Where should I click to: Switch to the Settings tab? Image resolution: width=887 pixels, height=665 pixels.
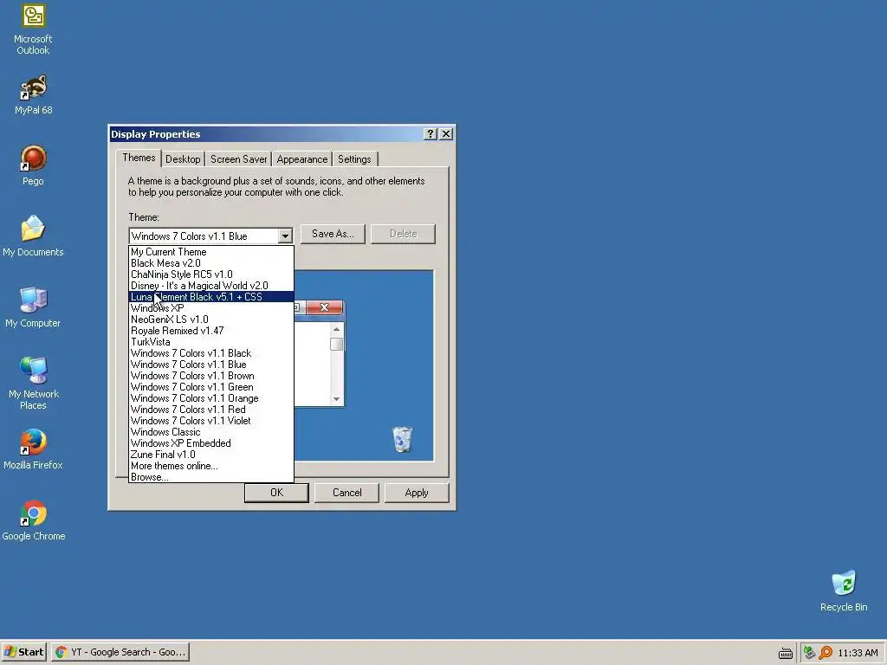tap(354, 159)
